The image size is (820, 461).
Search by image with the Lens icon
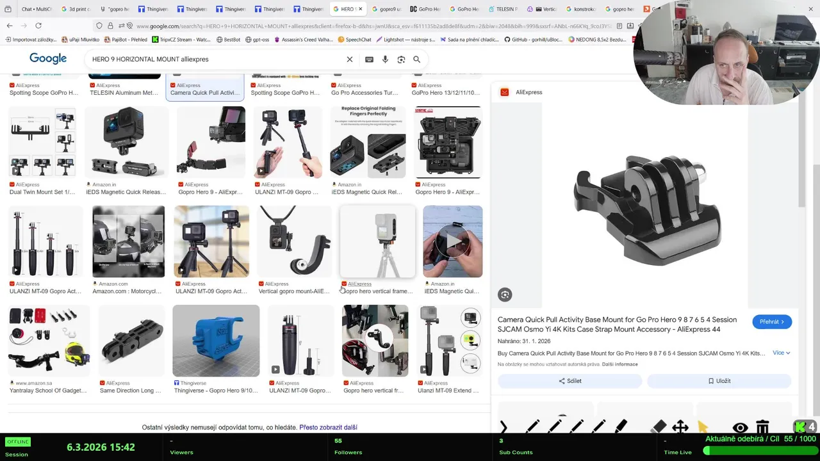(401, 59)
